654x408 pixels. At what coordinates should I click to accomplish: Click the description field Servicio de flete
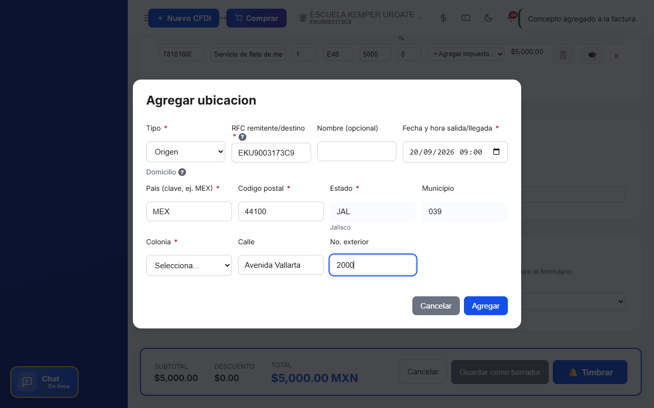248,54
